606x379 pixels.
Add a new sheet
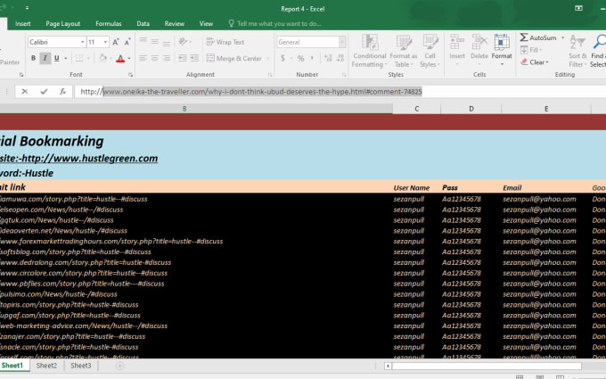pyautogui.click(x=119, y=366)
